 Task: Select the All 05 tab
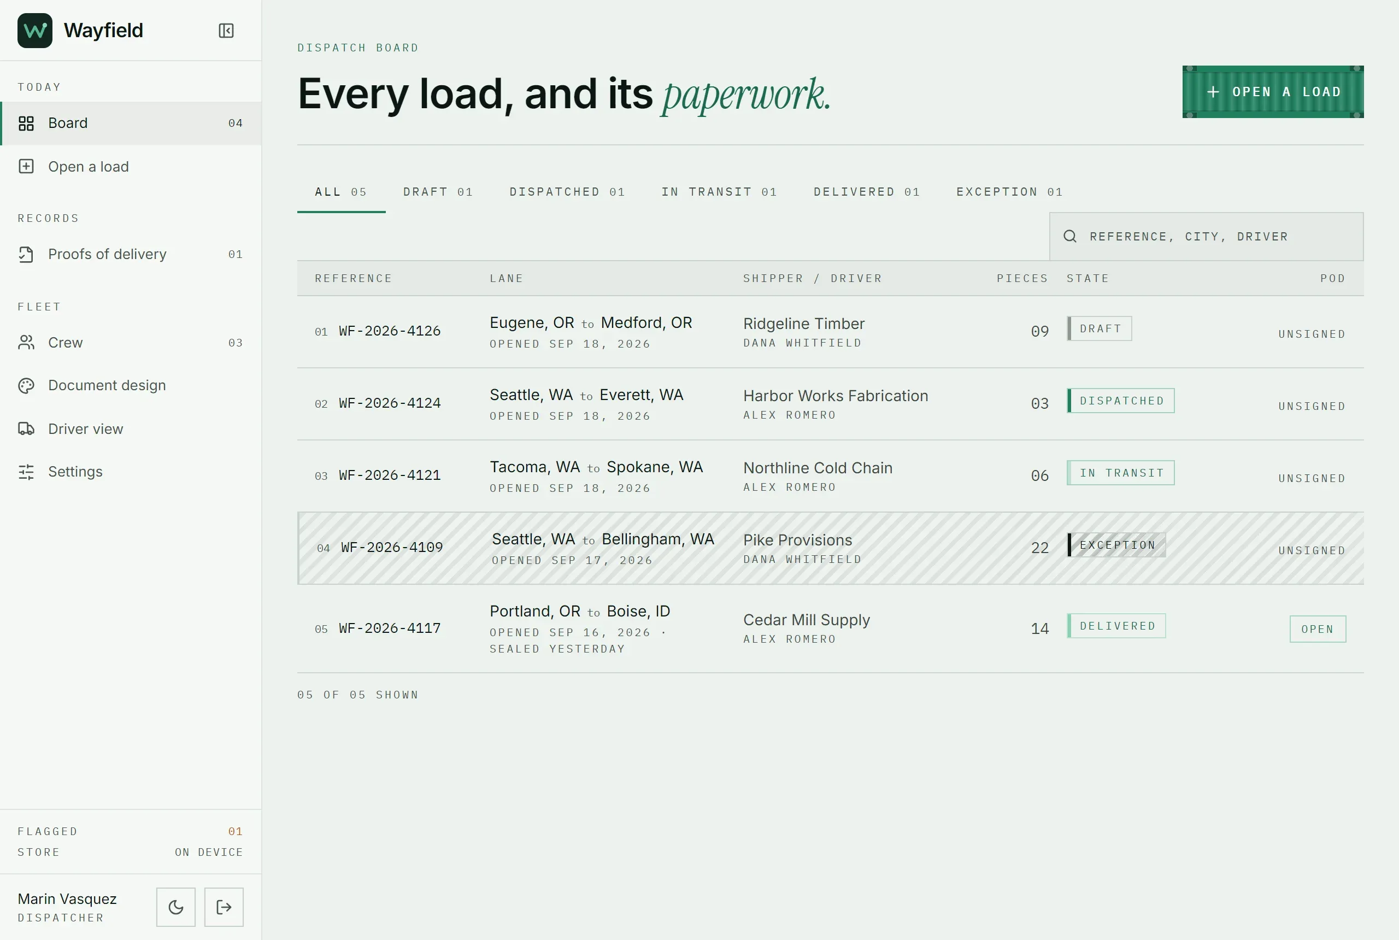(341, 192)
